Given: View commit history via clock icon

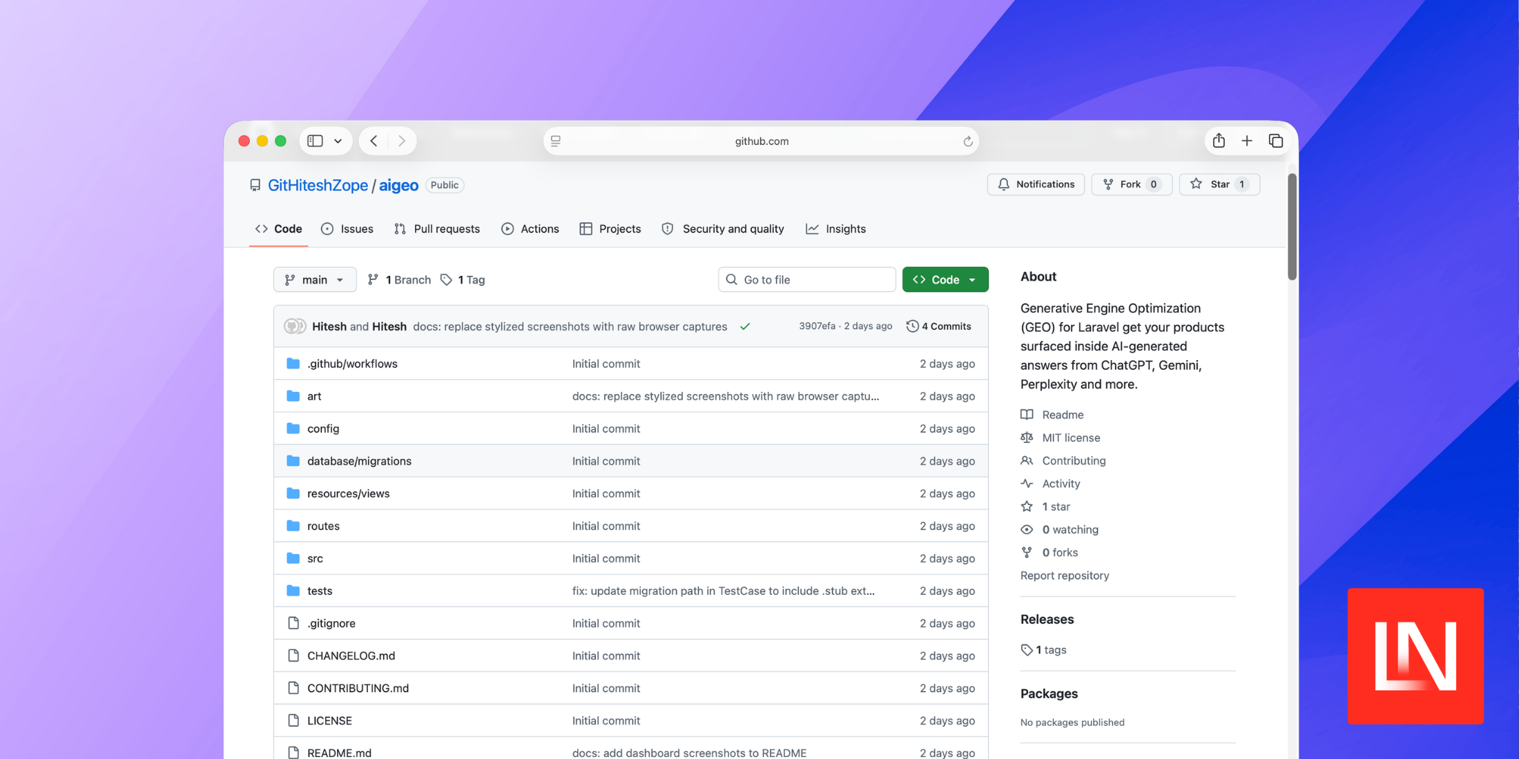Looking at the screenshot, I should click(x=913, y=326).
